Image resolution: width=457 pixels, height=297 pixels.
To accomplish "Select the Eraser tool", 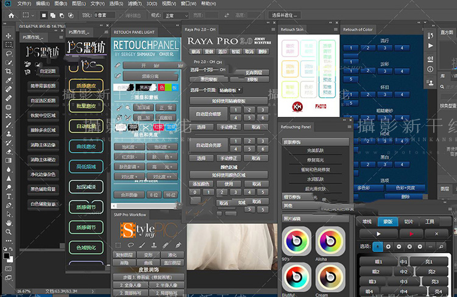I will (9, 152).
